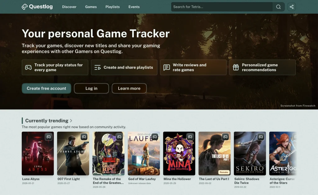Click the Unknown release date text
The image size is (318, 195).
click(x=139, y=183)
